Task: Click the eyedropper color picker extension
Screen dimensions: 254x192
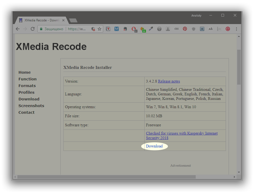Action: click(151, 29)
